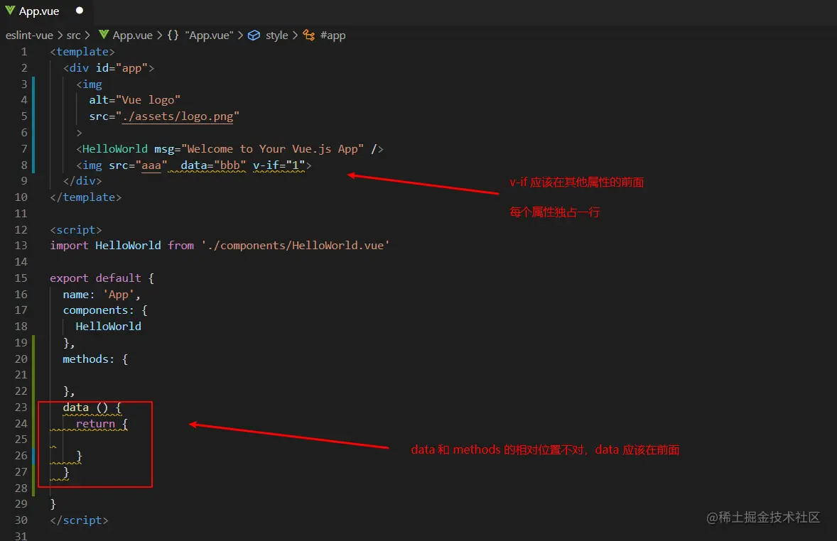Click the opening template tag on line 1
The width and height of the screenshot is (837, 541).
82,52
